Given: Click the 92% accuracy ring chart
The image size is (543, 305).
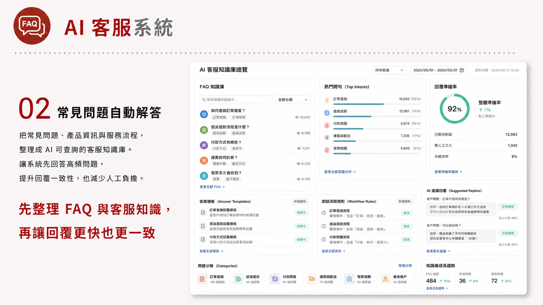Looking at the screenshot, I should [x=455, y=109].
